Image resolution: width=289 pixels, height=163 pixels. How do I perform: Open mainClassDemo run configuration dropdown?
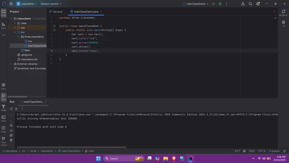point(195,4)
